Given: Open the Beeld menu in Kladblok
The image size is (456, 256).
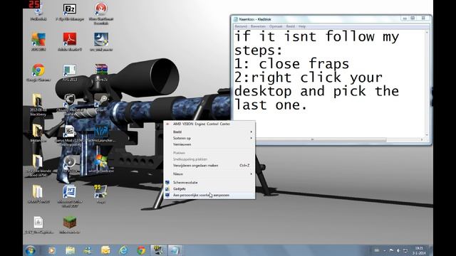Looking at the screenshot, I should [290, 26].
